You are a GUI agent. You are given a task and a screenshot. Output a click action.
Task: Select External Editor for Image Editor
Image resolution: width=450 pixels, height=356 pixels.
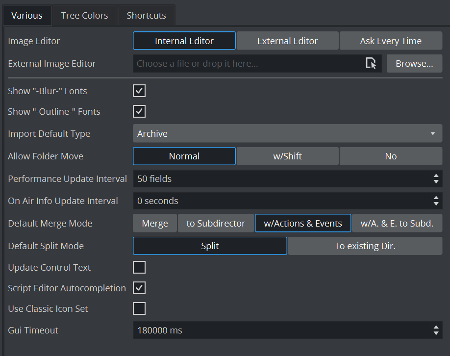287,41
